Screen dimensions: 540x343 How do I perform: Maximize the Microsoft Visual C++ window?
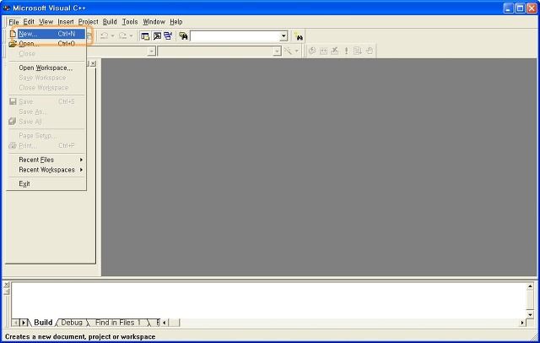(x=520, y=8)
